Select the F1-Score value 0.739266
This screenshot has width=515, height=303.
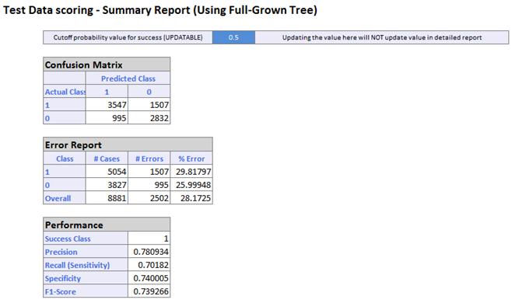[x=149, y=291]
